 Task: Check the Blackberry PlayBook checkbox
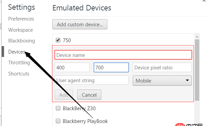pyautogui.click(x=58, y=121)
